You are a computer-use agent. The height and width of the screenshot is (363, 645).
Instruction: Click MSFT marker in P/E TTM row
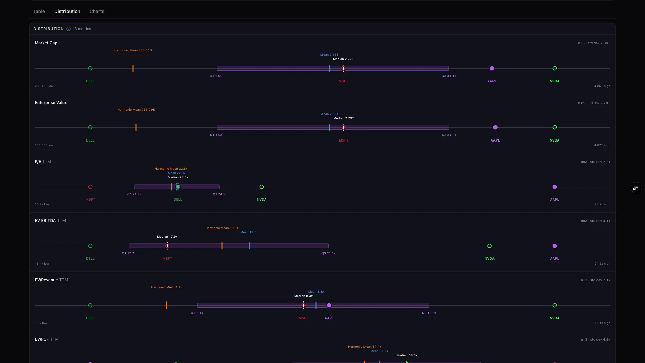90,187
